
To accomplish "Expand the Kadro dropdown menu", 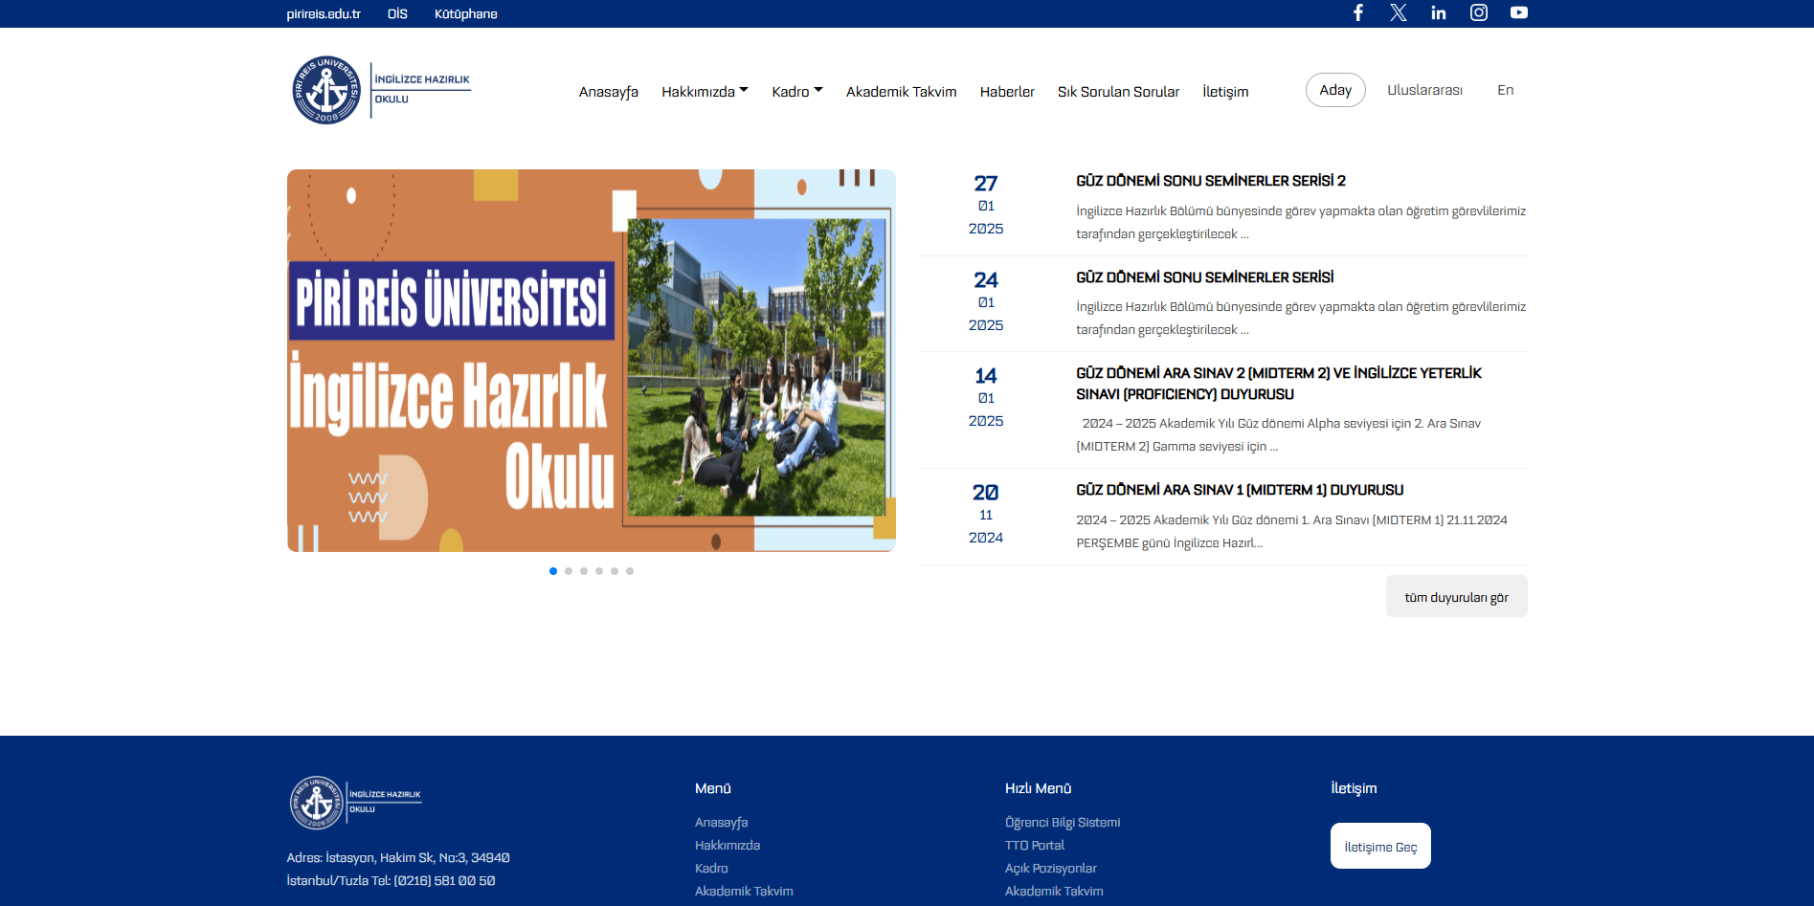I will click(x=797, y=92).
